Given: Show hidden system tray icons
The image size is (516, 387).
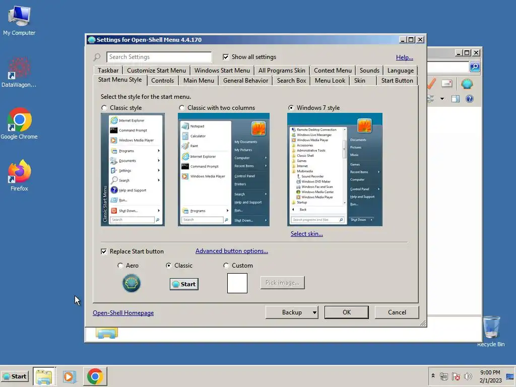Looking at the screenshot, I should point(433,376).
